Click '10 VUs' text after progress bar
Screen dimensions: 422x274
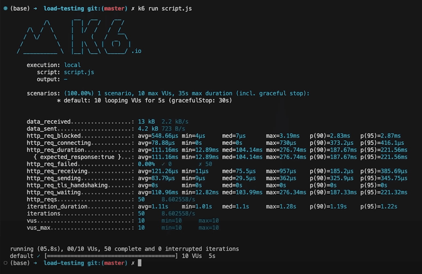[x=192, y=256]
